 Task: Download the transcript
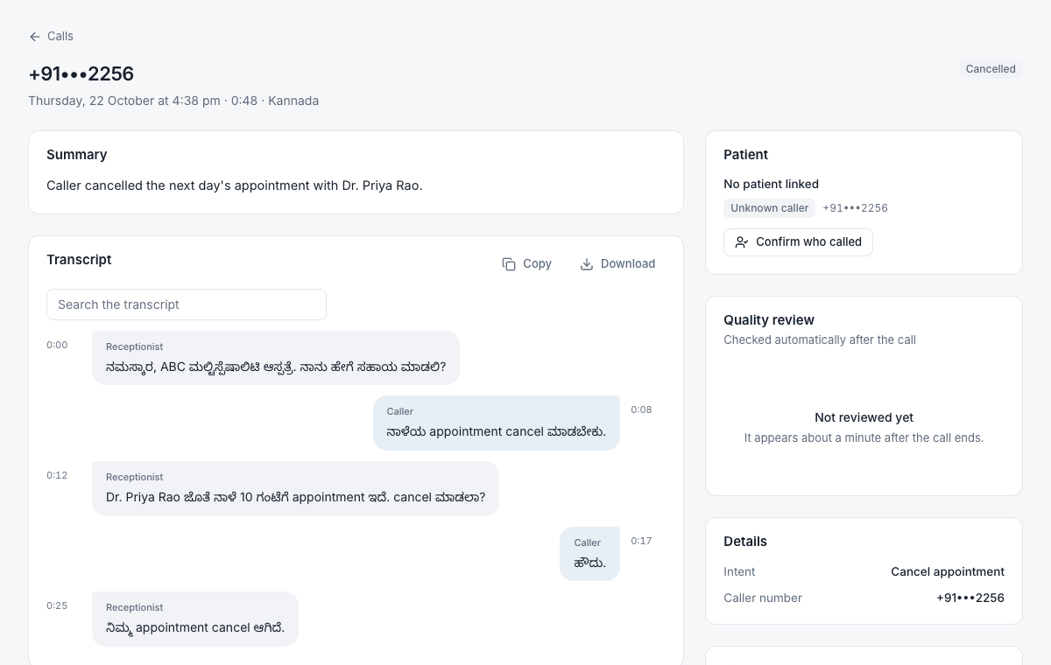point(617,264)
